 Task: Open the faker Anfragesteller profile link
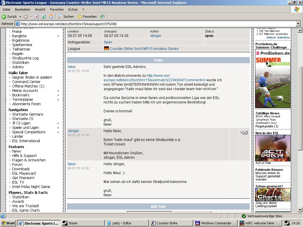(x=108, y=42)
